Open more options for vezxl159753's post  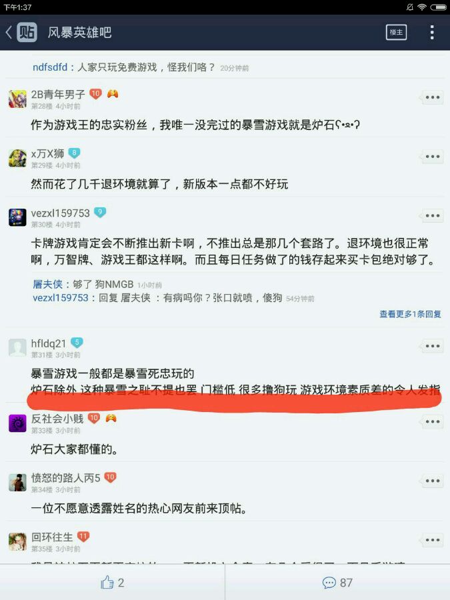(x=433, y=216)
